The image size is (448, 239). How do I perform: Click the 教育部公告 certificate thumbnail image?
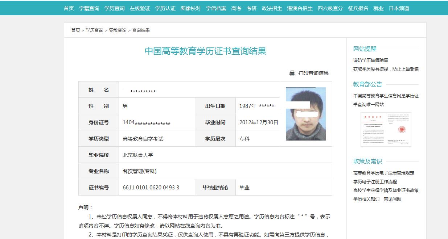[386, 129]
